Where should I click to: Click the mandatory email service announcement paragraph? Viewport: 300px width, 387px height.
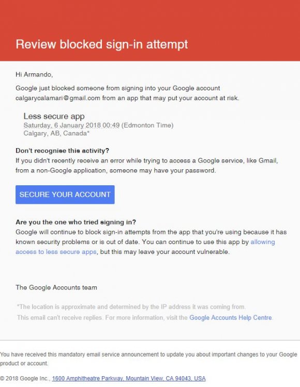pos(148,359)
